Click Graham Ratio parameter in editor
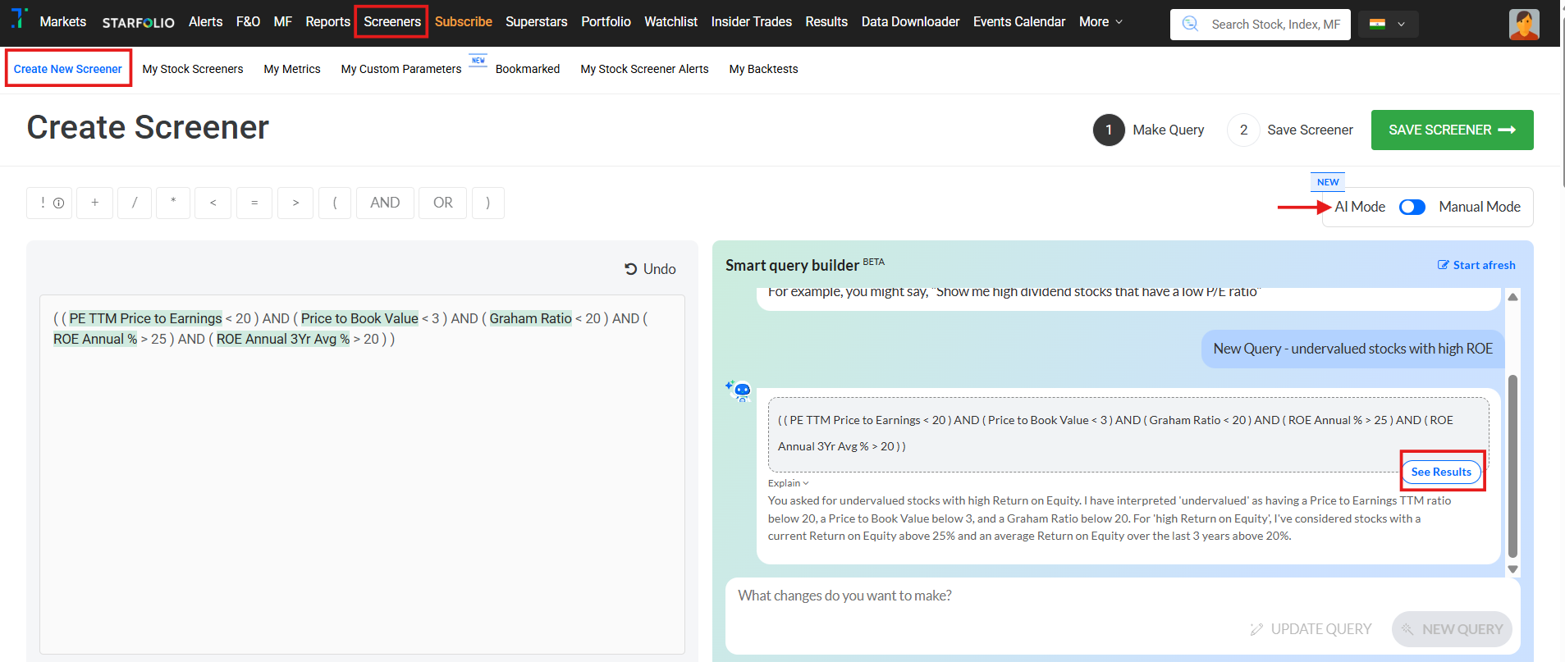1565x662 pixels. [x=530, y=318]
